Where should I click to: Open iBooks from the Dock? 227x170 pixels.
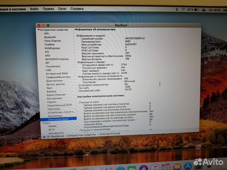[x=177, y=167]
